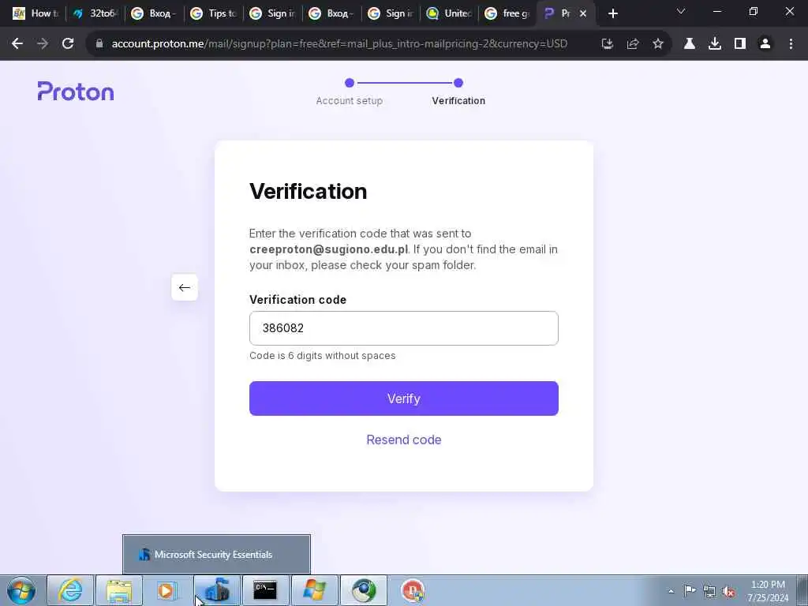The height and width of the screenshot is (606, 808).
Task: Switch to the 'Tips to' tab
Action: tap(213, 13)
